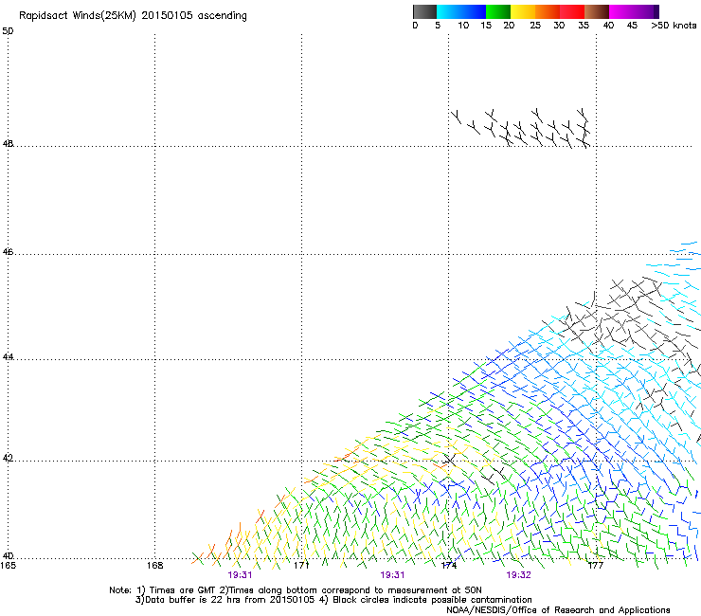
Task: Click the latitude label 44
Action: (8, 357)
